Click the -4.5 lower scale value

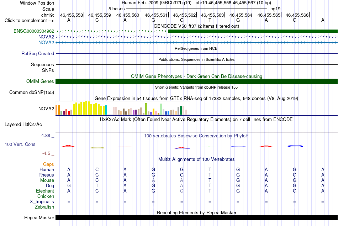pos(46,153)
